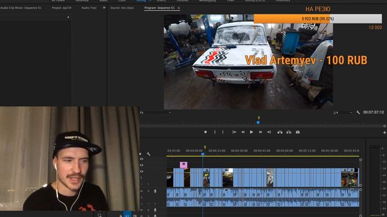This screenshot has height=217, width=387.
Task: Open the Fit zoom level dropdown
Action: 155,113
